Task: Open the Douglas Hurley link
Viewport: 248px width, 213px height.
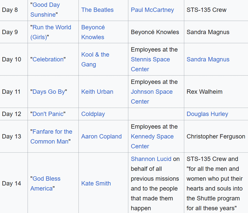Action: 207,114
